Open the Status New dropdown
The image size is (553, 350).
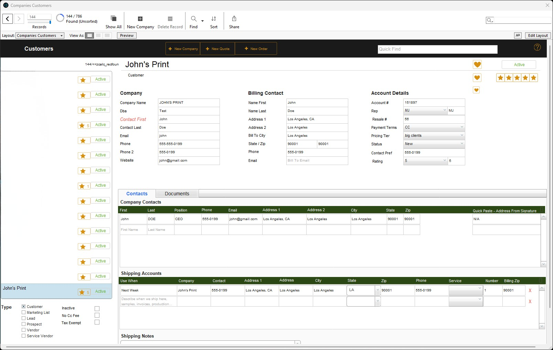434,144
